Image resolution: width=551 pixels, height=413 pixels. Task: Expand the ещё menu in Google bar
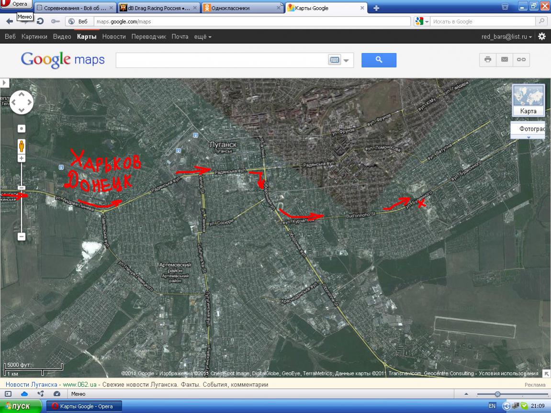tap(202, 37)
